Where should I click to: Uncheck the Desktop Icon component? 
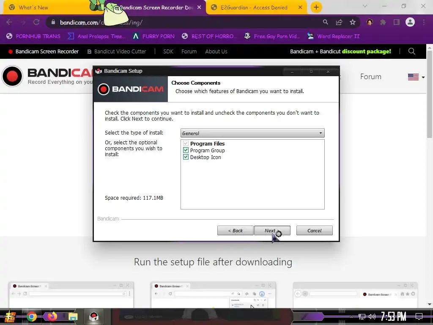pyautogui.click(x=186, y=157)
